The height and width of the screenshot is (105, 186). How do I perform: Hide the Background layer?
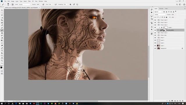click(155, 48)
